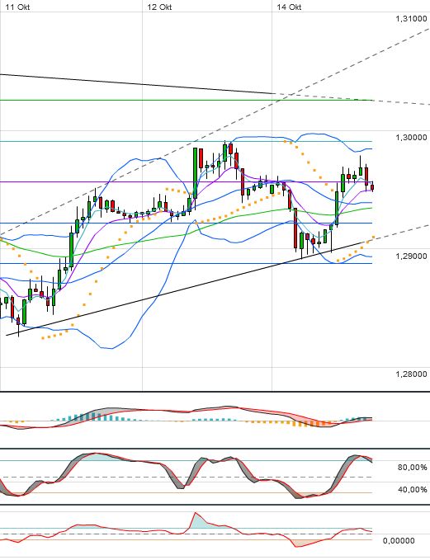Select the 1,31000 price axis label
Viewport: 430px width, 560px height.
click(411, 19)
